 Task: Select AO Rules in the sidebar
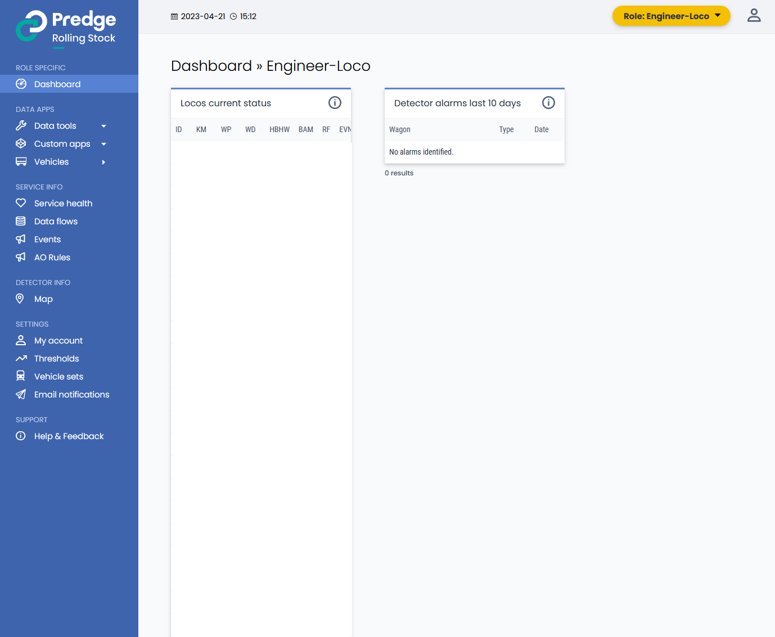52,257
